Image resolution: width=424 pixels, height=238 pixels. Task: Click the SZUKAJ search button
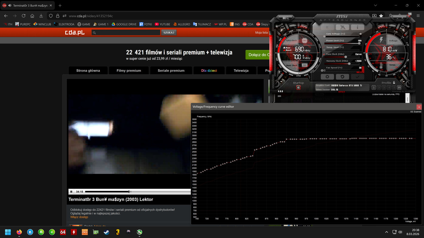tap(169, 32)
